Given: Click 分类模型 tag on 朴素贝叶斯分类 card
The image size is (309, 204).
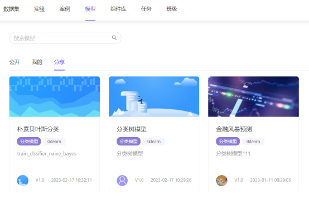Looking at the screenshot, I should point(29,142).
